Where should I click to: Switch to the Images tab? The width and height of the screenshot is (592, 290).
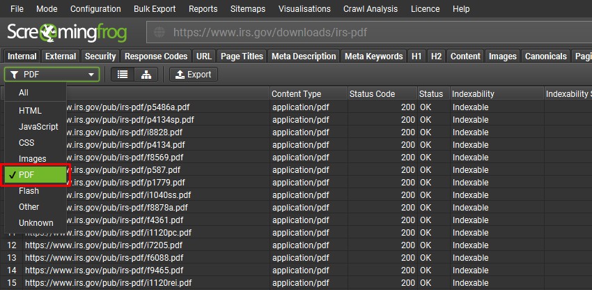pyautogui.click(x=503, y=56)
